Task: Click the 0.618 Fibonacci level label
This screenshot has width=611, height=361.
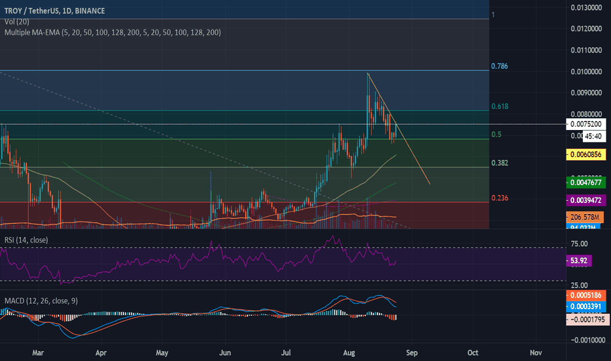Action: tap(500, 106)
